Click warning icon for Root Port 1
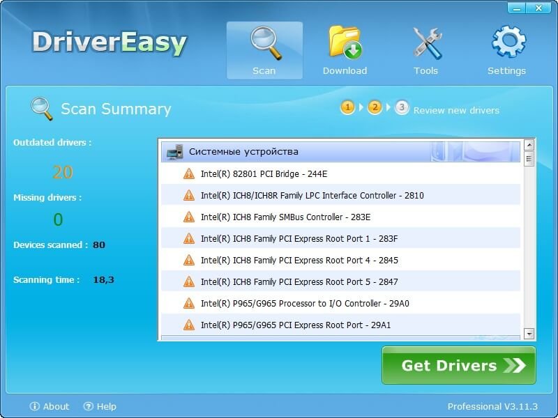This screenshot has height=418, width=558. click(x=189, y=238)
